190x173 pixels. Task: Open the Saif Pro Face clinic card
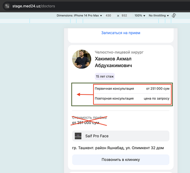[121, 136]
